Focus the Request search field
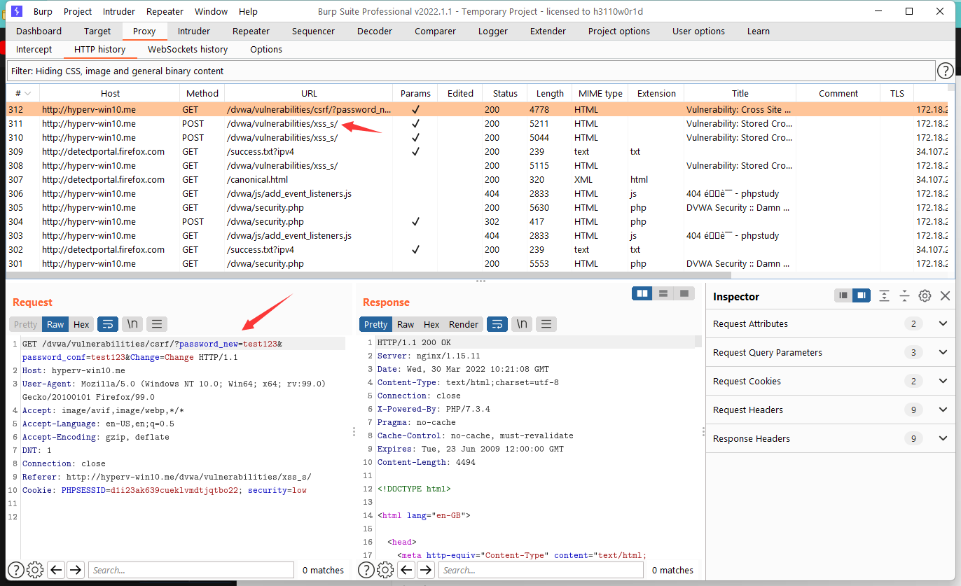Screen dimensions: 961x586 tap(191, 570)
